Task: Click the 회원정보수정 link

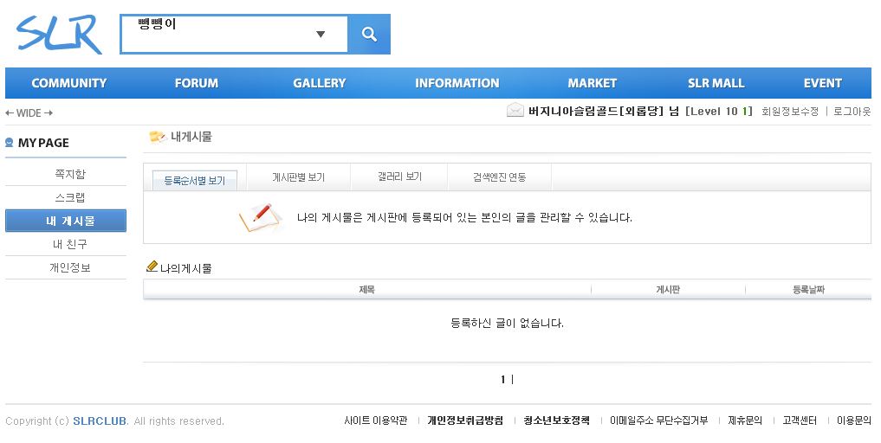Action: pos(790,112)
